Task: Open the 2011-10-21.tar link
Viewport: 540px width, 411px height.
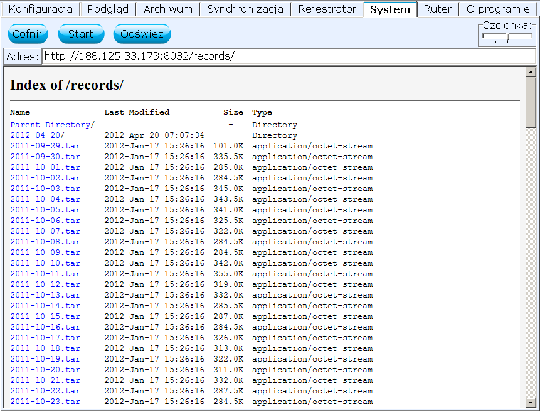Action: coord(45,380)
